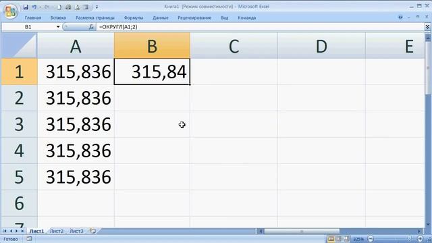
Task: Click the horizontal scrollbar left arrow
Action: [x=260, y=231]
